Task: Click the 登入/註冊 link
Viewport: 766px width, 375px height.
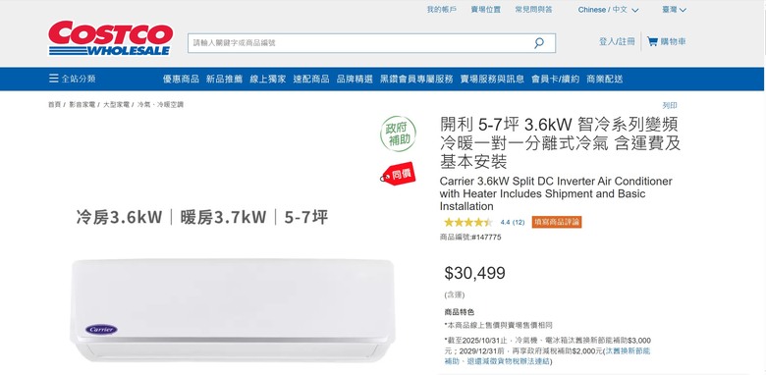Action: coord(617,41)
